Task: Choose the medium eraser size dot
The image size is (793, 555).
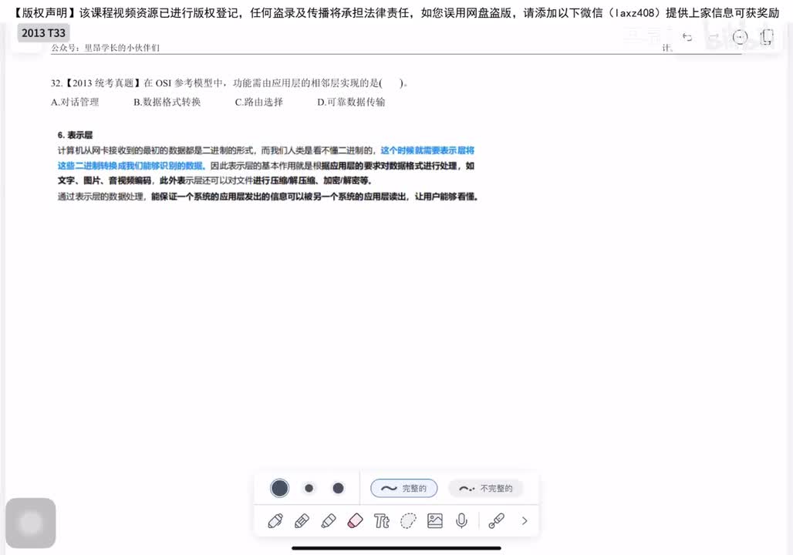Action: (x=338, y=488)
